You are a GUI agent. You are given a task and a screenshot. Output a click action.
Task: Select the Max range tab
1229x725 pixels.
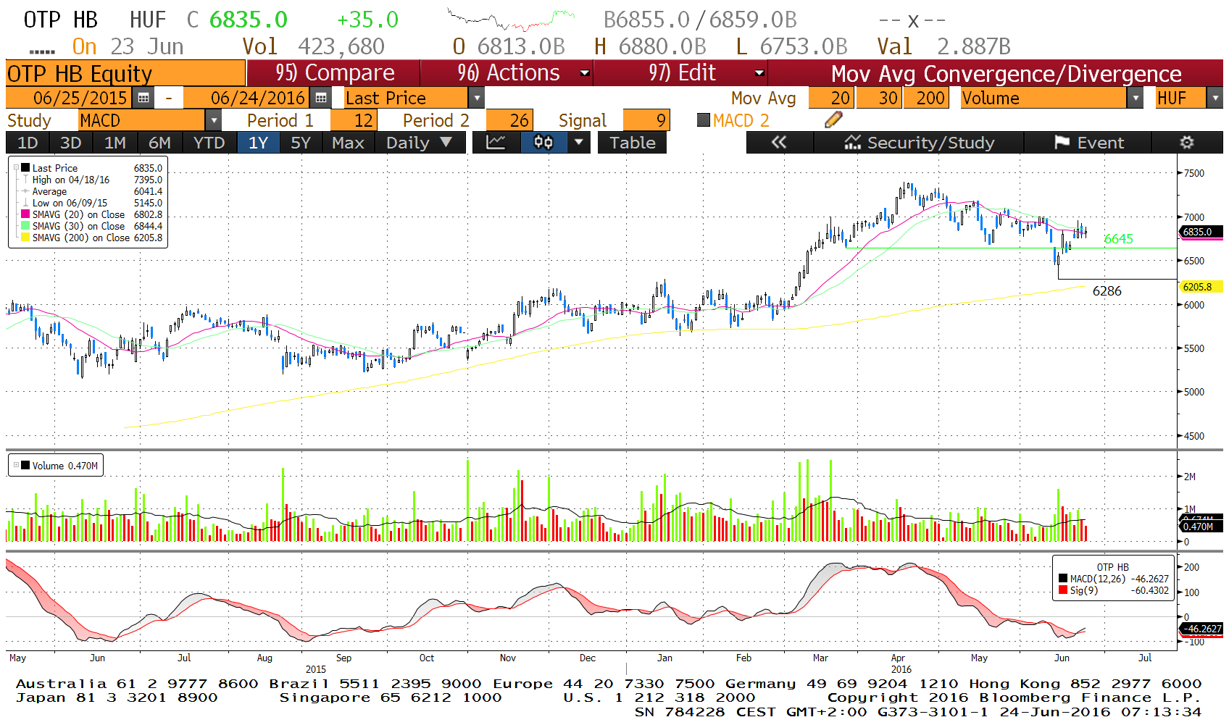tap(348, 143)
